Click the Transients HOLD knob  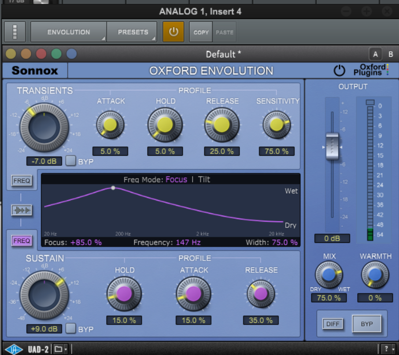point(165,125)
